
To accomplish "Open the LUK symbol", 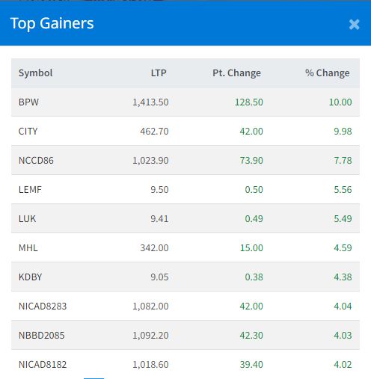I will point(28,219).
